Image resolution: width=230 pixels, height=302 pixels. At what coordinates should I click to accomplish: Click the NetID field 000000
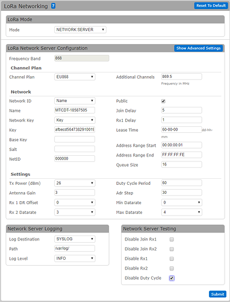(75, 158)
